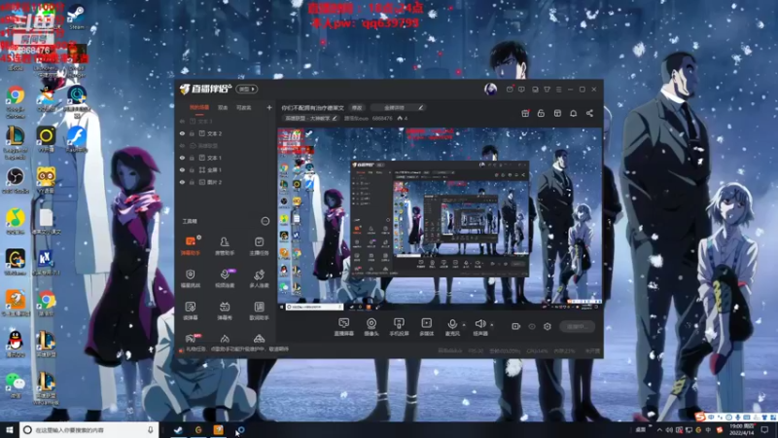Toggle the preview eye icon beside settings gear

click(531, 326)
